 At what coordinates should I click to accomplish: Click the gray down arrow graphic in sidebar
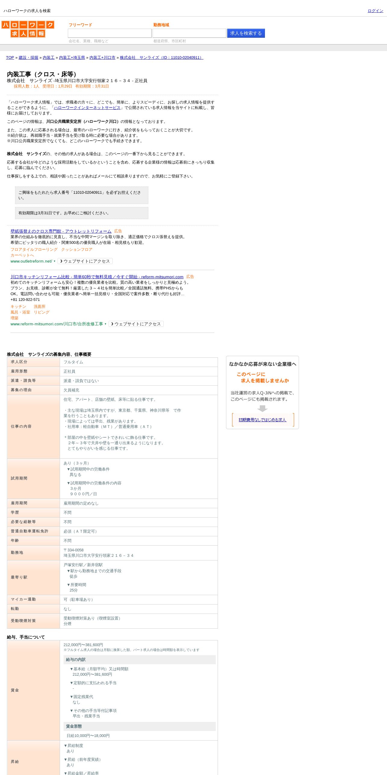pos(263,408)
